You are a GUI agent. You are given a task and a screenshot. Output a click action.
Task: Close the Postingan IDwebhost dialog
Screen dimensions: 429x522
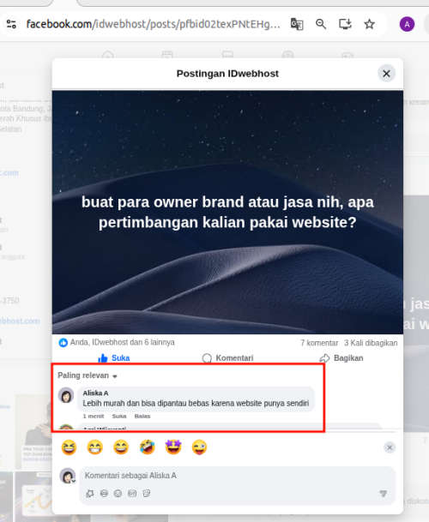pos(386,74)
